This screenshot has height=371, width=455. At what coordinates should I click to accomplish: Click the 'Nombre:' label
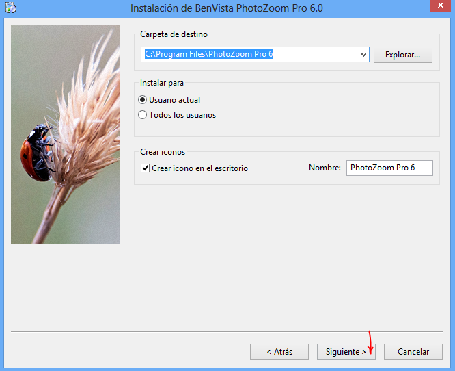[x=325, y=168]
